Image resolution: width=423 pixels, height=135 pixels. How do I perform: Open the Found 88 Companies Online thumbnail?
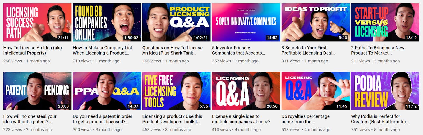pyautogui.click(x=107, y=22)
